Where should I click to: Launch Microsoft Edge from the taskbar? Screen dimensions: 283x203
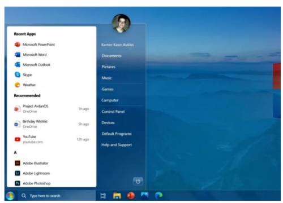pyautogui.click(x=158, y=196)
